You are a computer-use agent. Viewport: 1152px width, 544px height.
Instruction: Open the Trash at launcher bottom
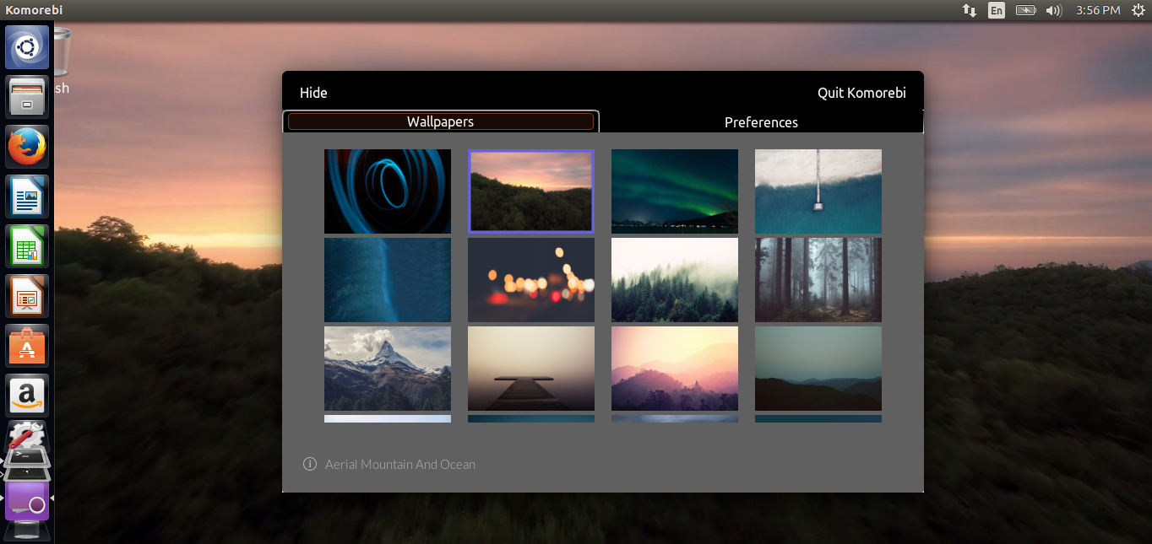pyautogui.click(x=27, y=531)
